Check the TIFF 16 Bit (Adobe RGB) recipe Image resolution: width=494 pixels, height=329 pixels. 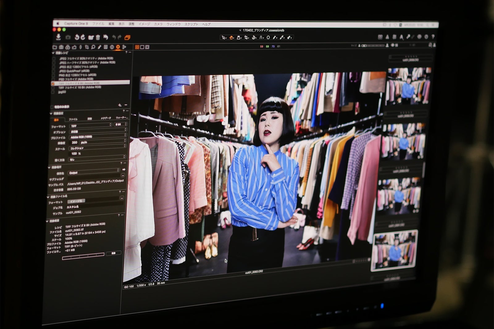point(53,87)
